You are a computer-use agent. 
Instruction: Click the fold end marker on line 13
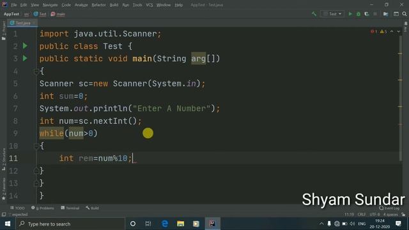pyautogui.click(x=36, y=183)
